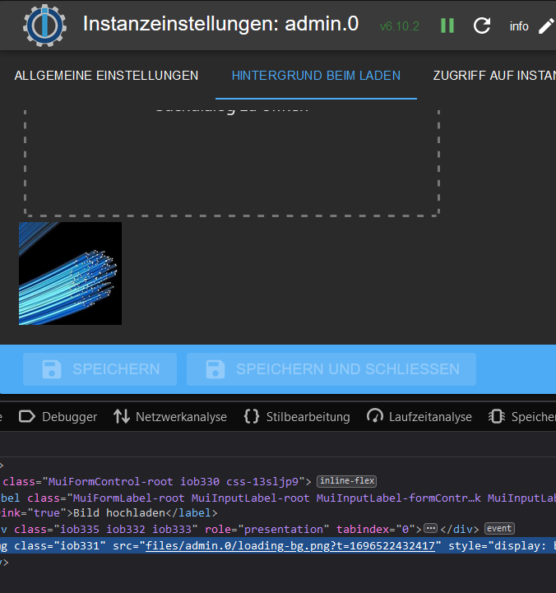556x593 pixels.
Task: Open the Laufzeitanalyse devtools tab
Action: [x=419, y=417]
